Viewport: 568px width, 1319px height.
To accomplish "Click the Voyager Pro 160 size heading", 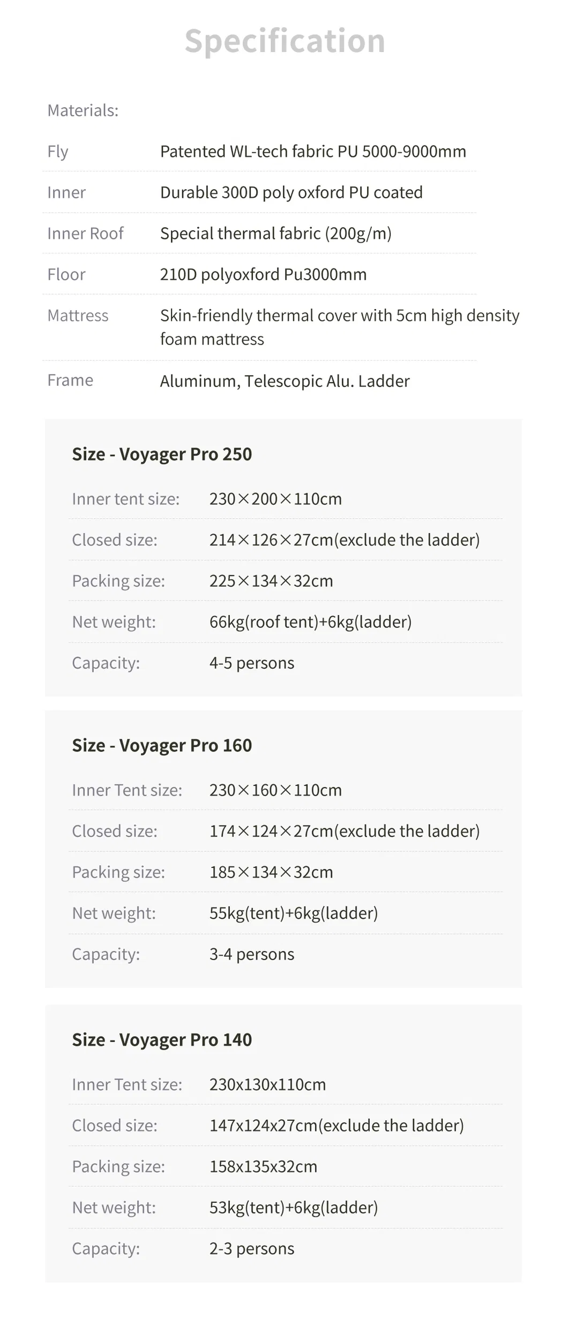I will (162, 745).
